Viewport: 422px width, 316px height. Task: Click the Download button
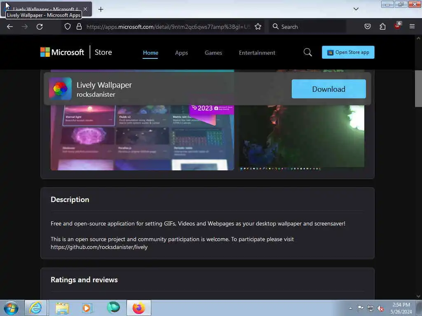click(328, 89)
